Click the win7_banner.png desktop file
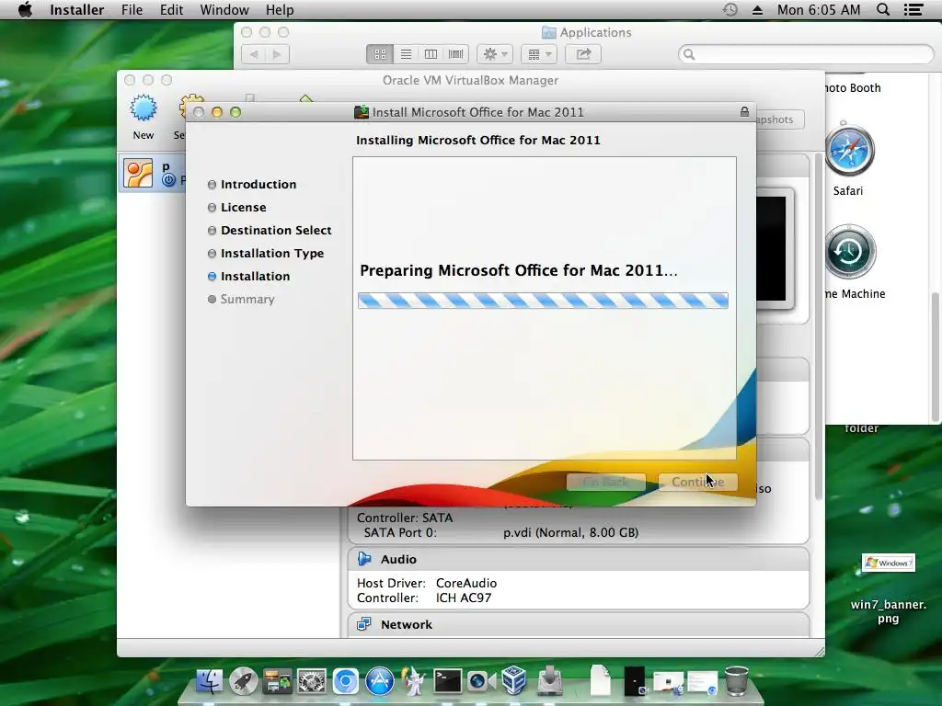The height and width of the screenshot is (706, 942). coord(888,564)
